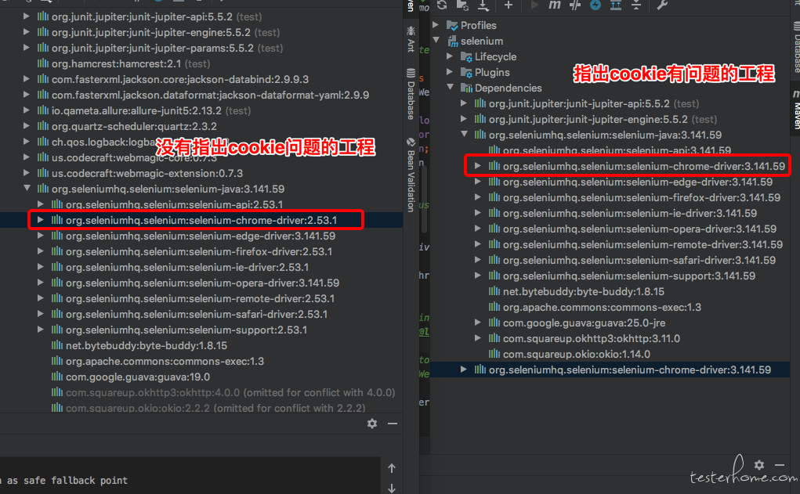Click the library icon of selenium-safari-driver:3.141.59
800x494 pixels.
pyautogui.click(x=494, y=260)
